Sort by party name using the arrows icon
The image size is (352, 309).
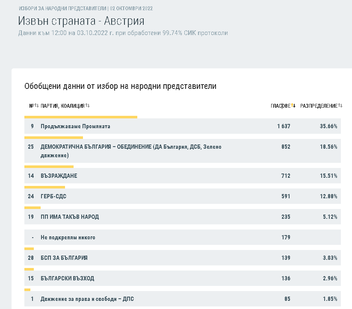[87, 106]
